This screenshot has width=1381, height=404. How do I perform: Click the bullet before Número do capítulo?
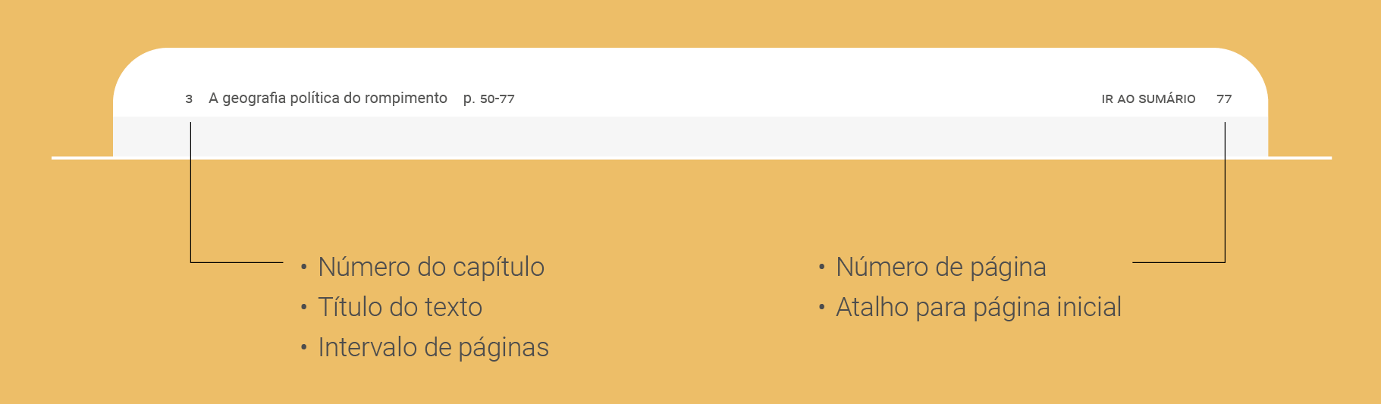click(303, 268)
